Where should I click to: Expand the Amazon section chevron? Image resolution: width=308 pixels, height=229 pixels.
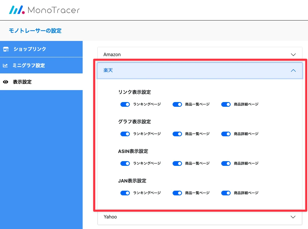point(293,55)
